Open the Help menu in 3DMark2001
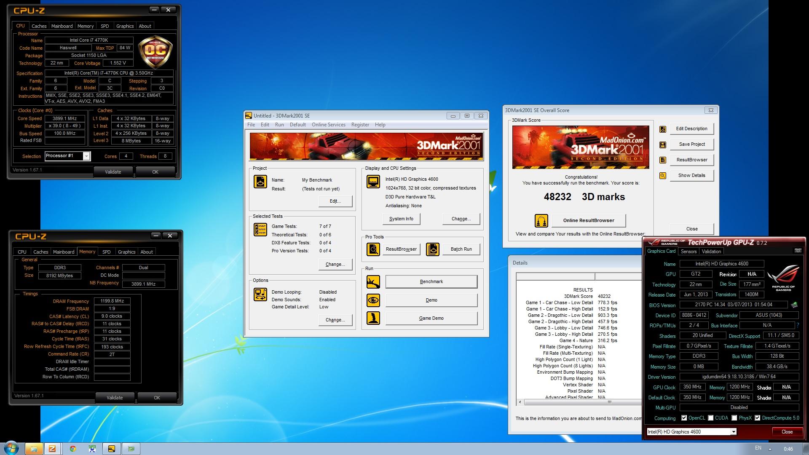Screen dimensions: 809x455 pos(380,125)
